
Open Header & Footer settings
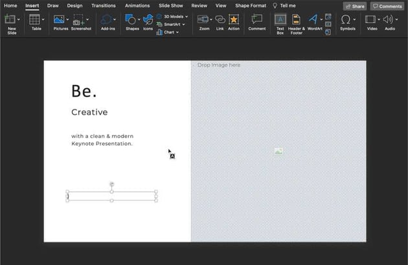296,20
